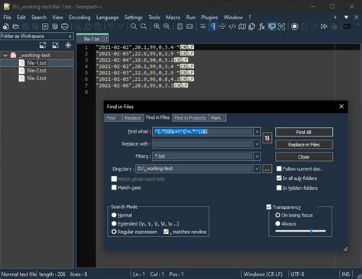Viewport: 362px width, 279px height.
Task: Toggle the file Monitoring toolbar icon
Action: click(x=281, y=27)
